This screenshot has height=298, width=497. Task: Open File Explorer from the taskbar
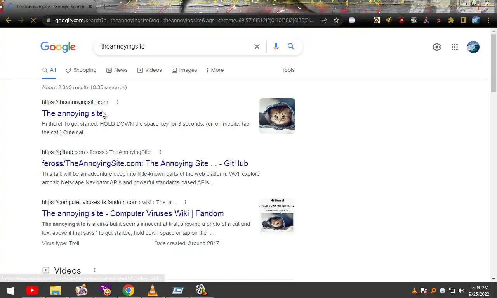click(56, 290)
